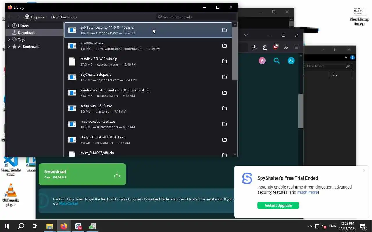Screen dimensions: 372x232
Task: Show testdisk-7.3-WIP.win.zip in folder
Action: (x=224, y=61)
